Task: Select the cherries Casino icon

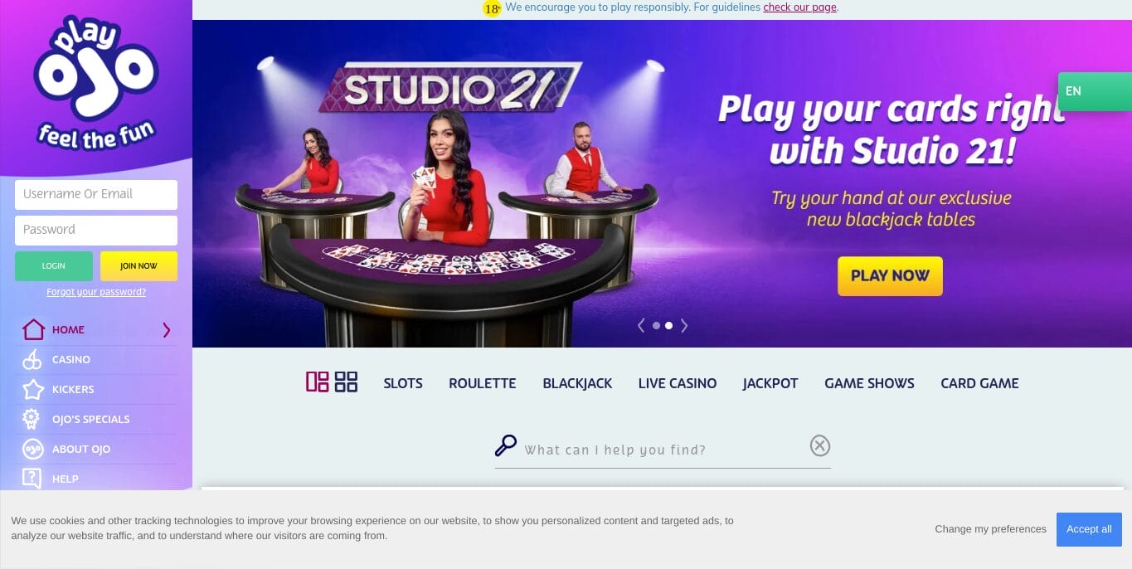Action: [32, 359]
